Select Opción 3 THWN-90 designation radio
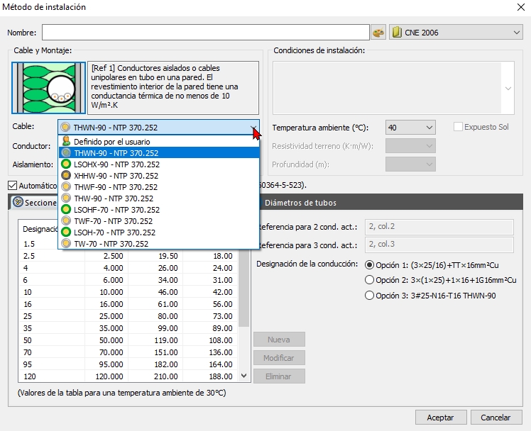Viewport: 531px width, 431px height. click(368, 296)
